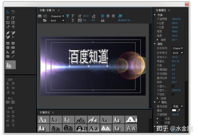
Task: Select the Wedge shape tool
Action: point(8,52)
